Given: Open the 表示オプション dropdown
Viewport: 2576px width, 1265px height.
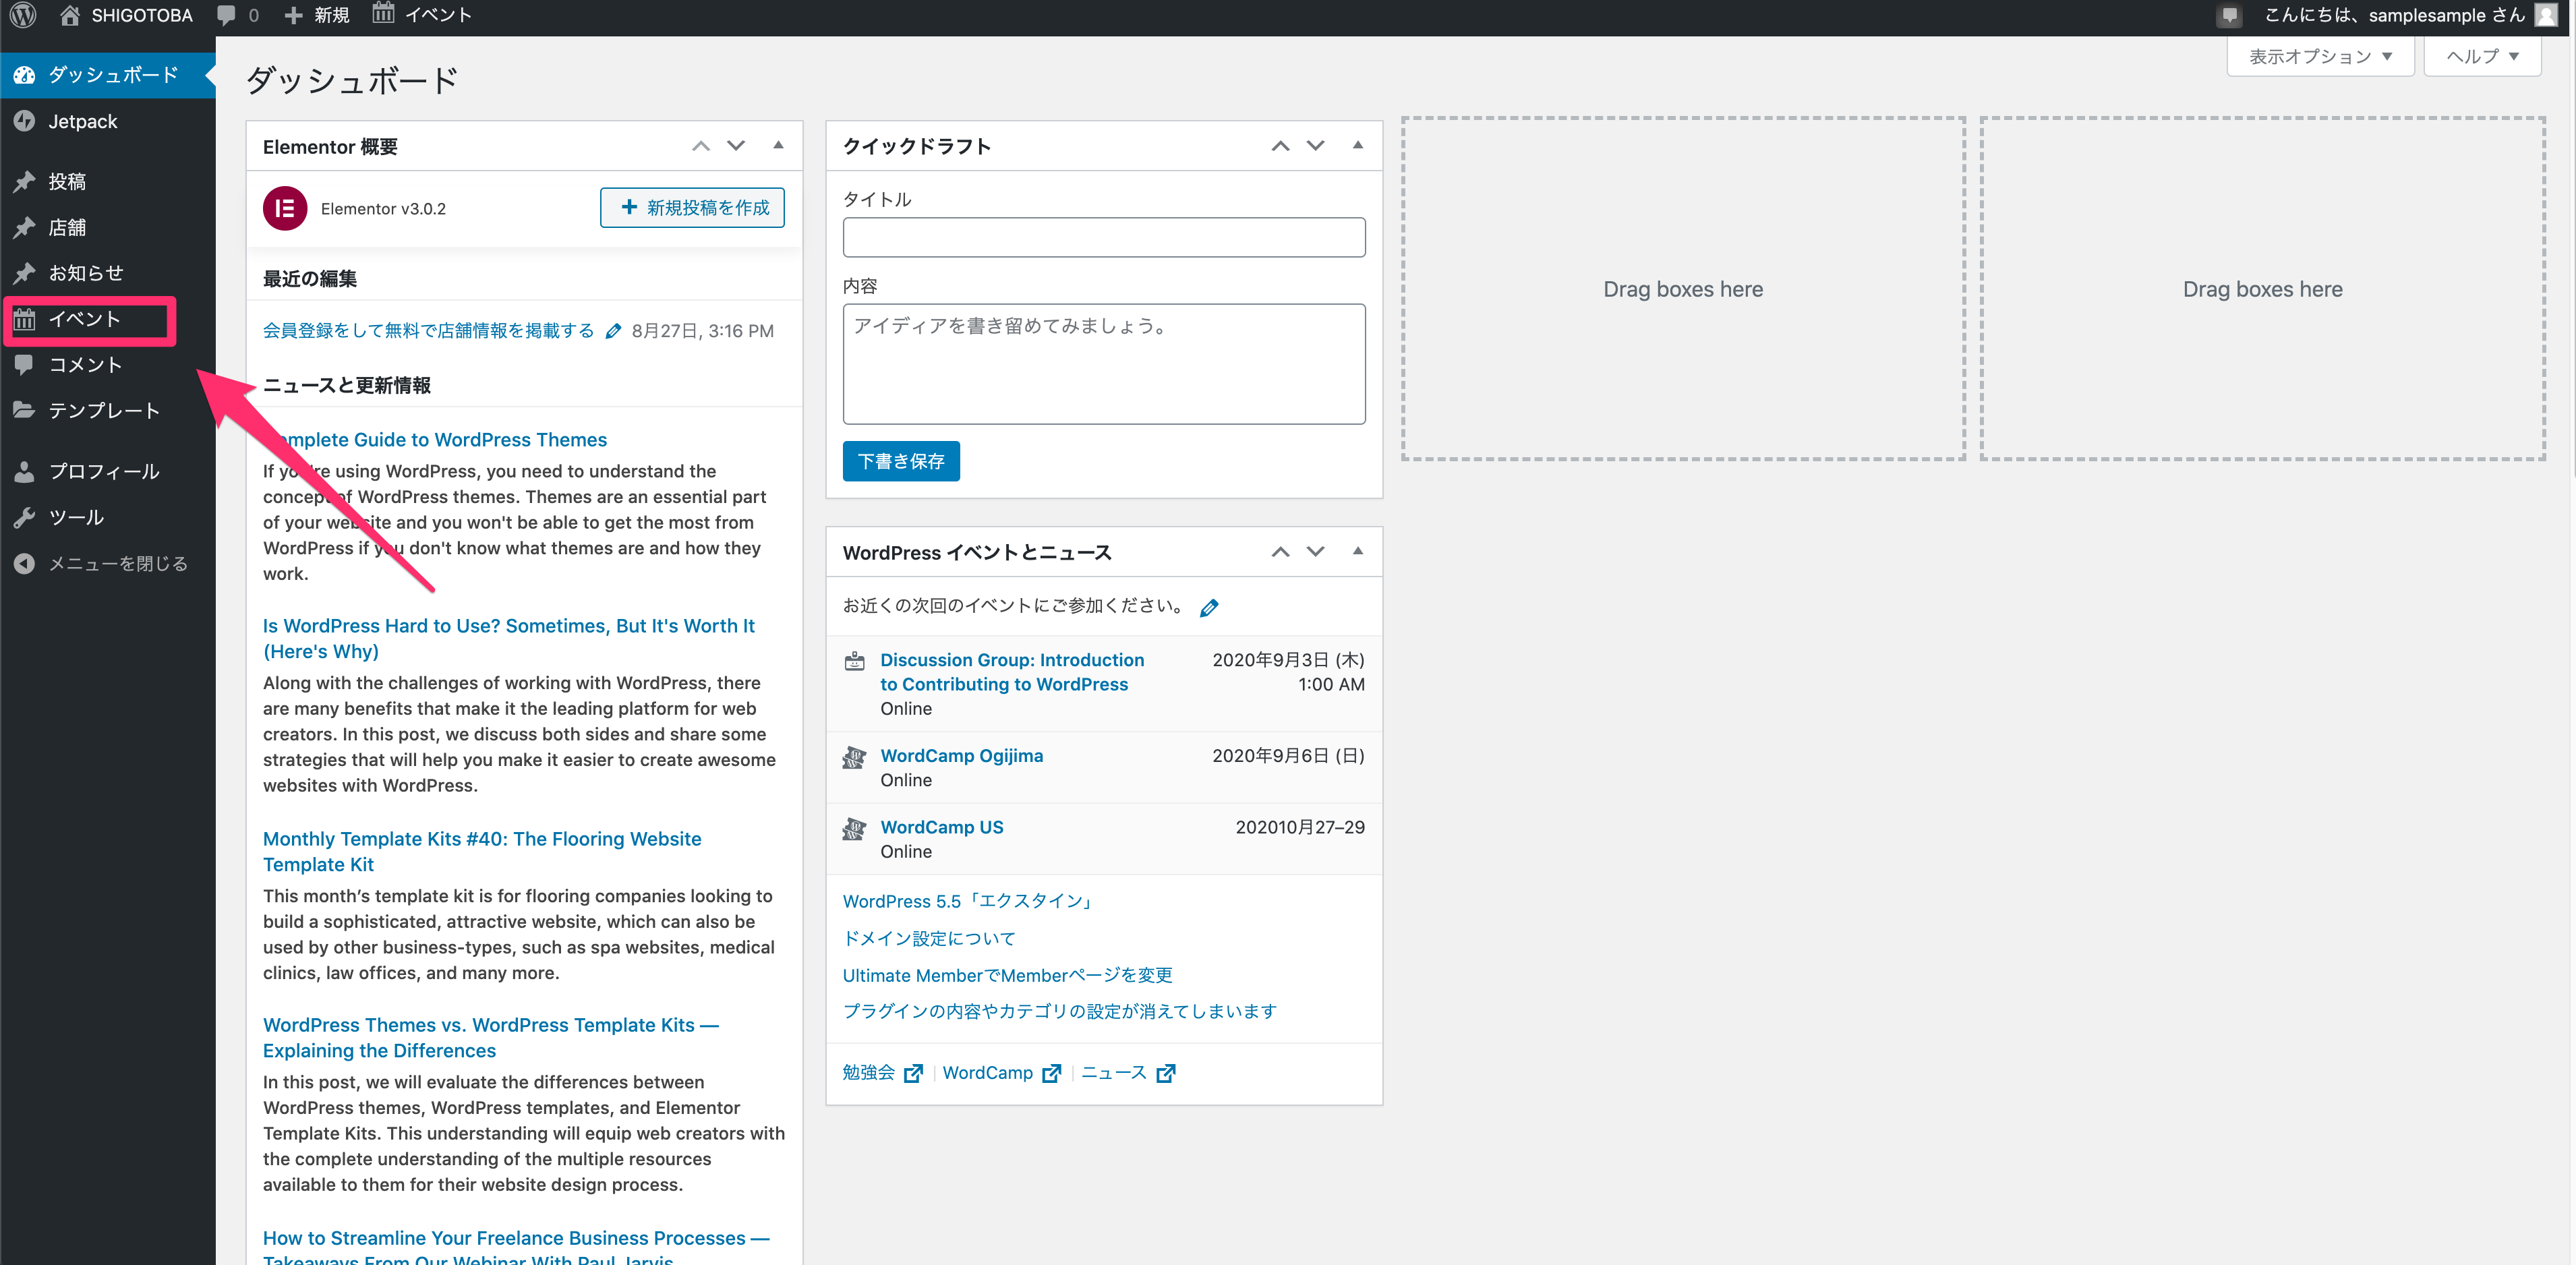Looking at the screenshot, I should (2320, 56).
